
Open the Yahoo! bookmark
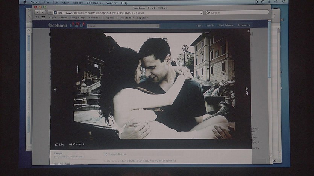tap(63, 17)
